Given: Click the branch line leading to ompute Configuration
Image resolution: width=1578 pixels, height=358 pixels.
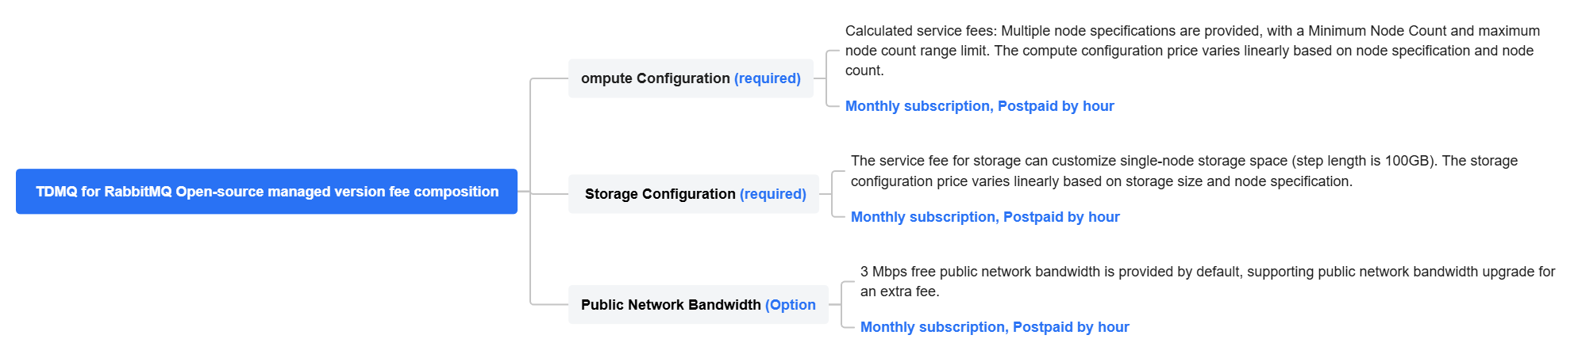Looking at the screenshot, I should pyautogui.click(x=548, y=78).
